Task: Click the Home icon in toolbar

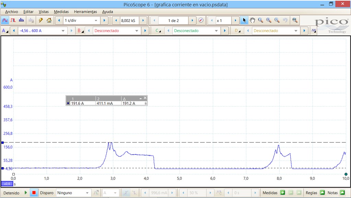Action: point(49,20)
